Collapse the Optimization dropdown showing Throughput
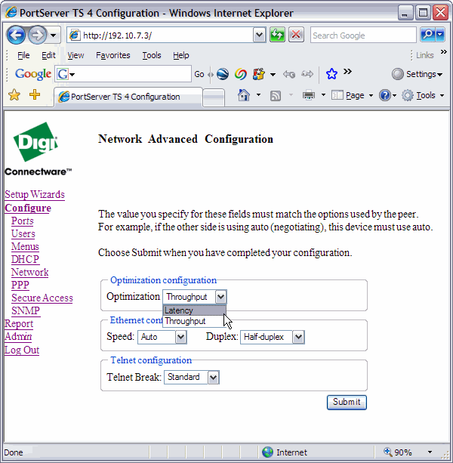 195,297
